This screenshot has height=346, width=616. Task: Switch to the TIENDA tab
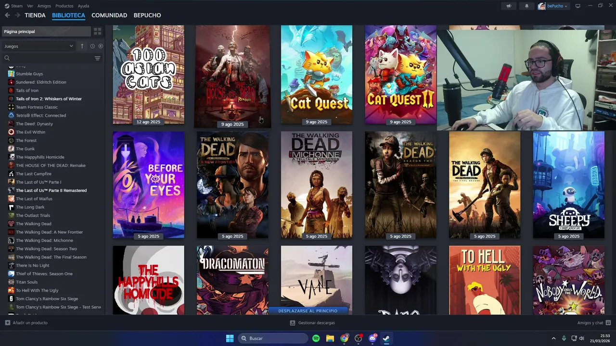click(35, 15)
